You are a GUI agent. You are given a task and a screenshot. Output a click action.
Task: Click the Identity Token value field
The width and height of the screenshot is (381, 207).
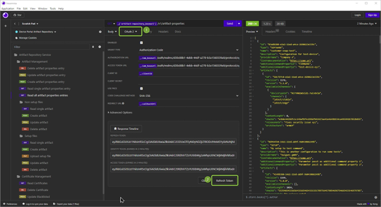point(173,155)
